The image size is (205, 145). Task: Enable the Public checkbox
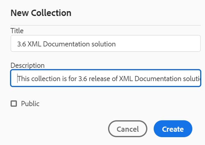click(x=14, y=104)
